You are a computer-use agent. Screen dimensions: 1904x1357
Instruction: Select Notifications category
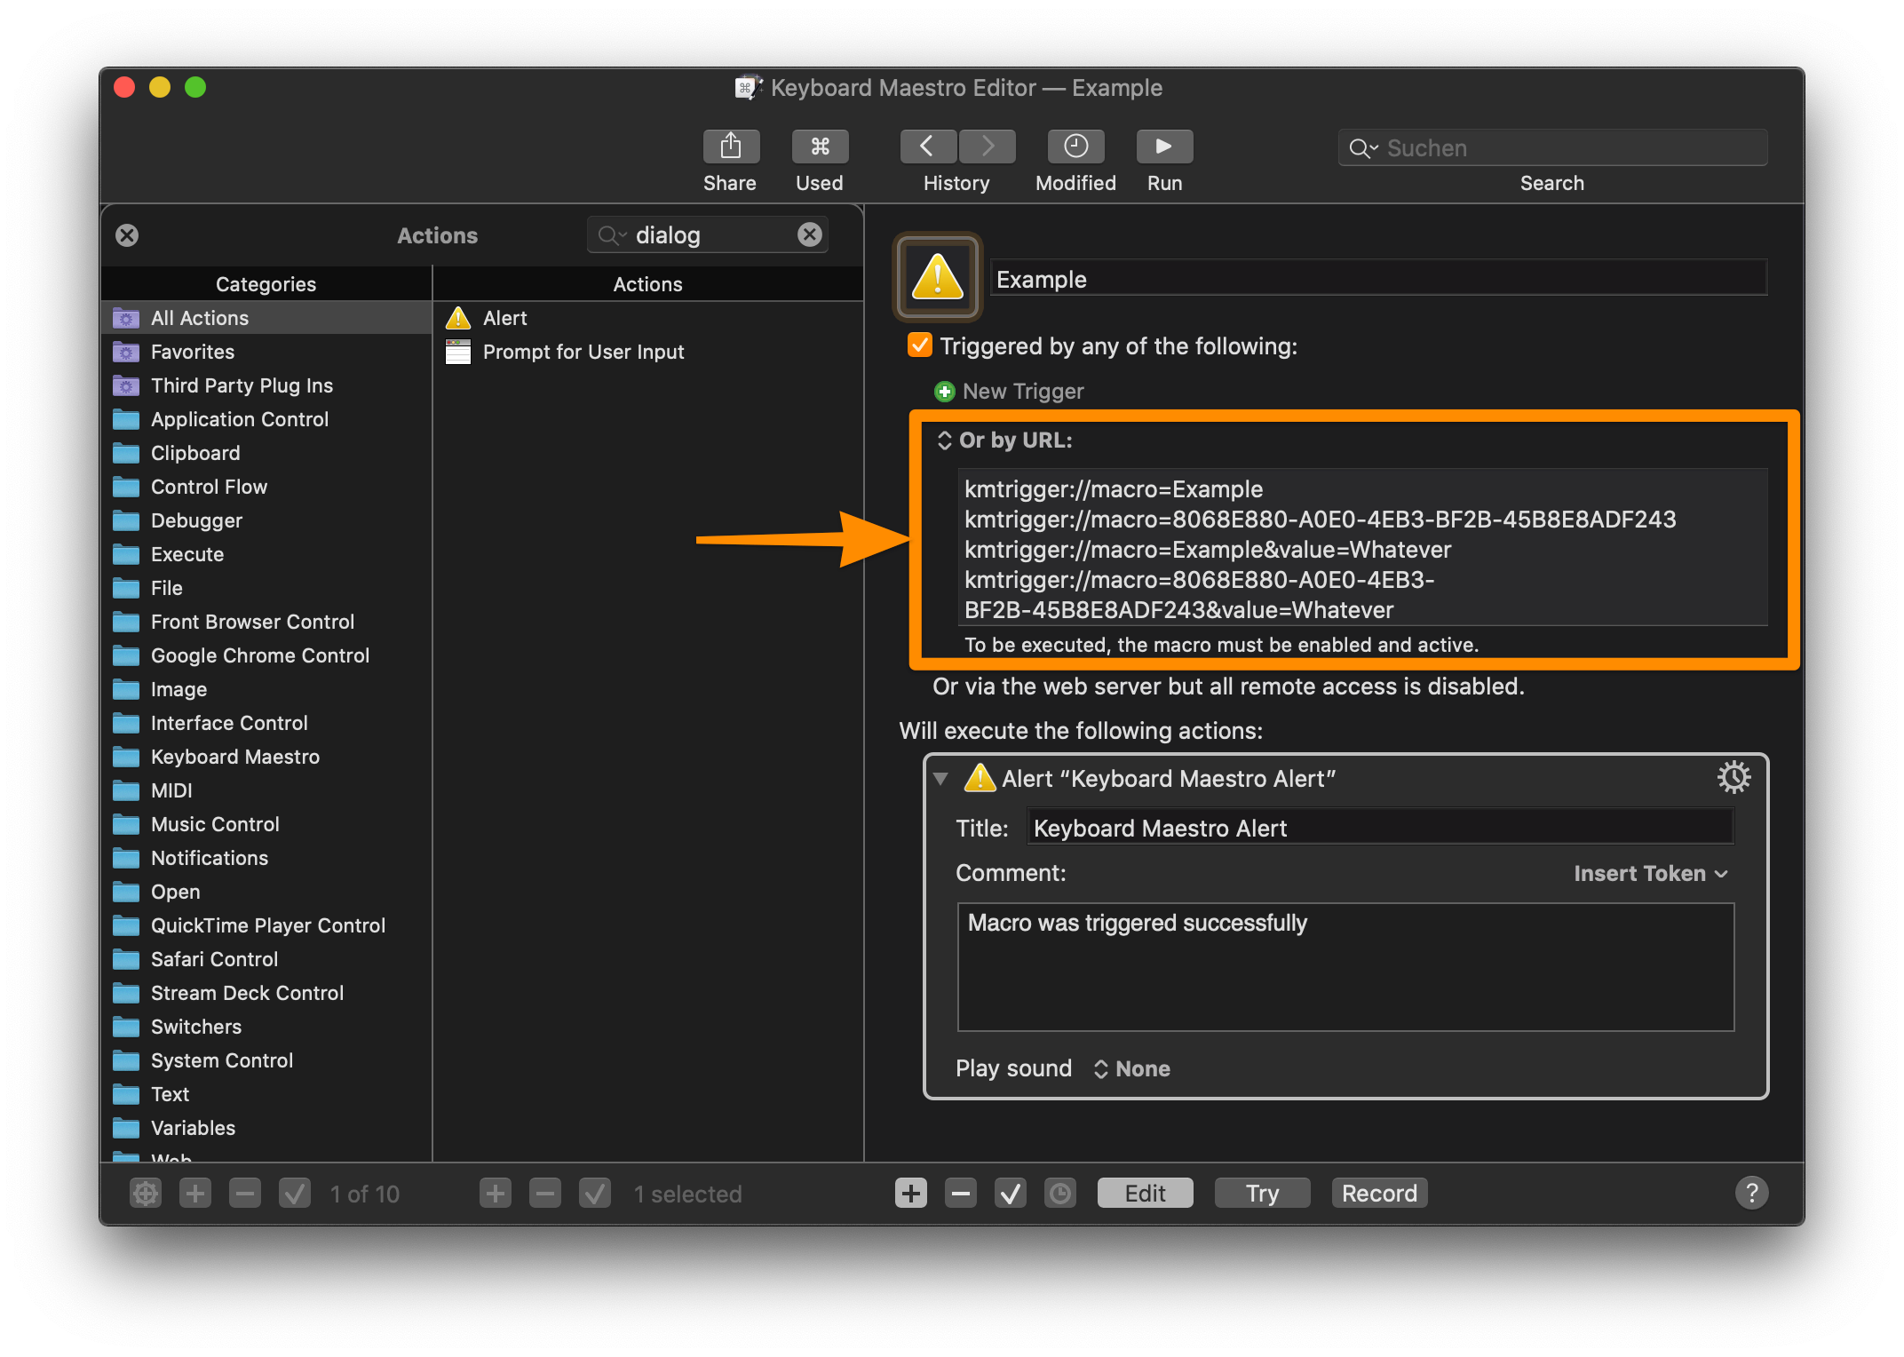[x=266, y=858]
